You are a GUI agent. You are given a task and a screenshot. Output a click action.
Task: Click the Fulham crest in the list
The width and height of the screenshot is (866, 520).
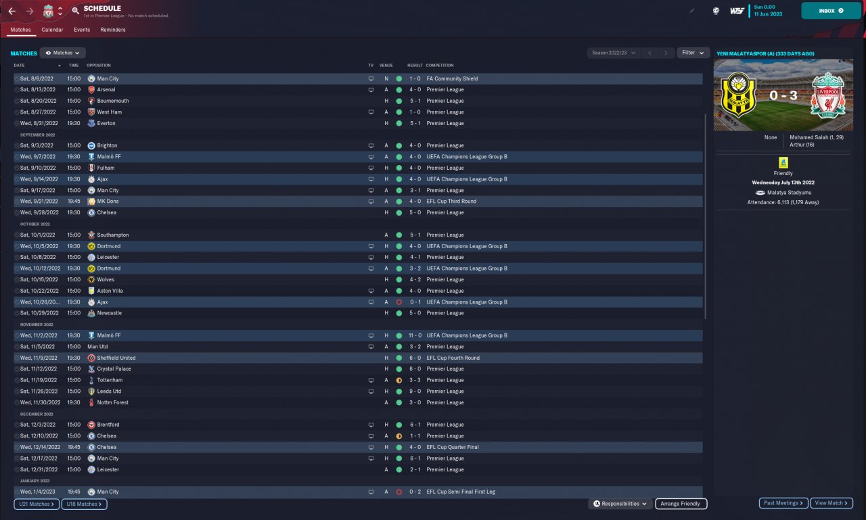tap(91, 168)
